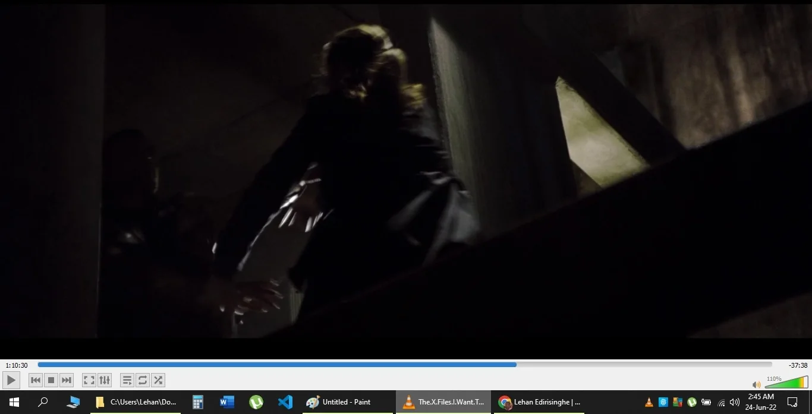This screenshot has width=812, height=414.
Task: Open Microsoft Word from the taskbar
Action: pos(227,402)
